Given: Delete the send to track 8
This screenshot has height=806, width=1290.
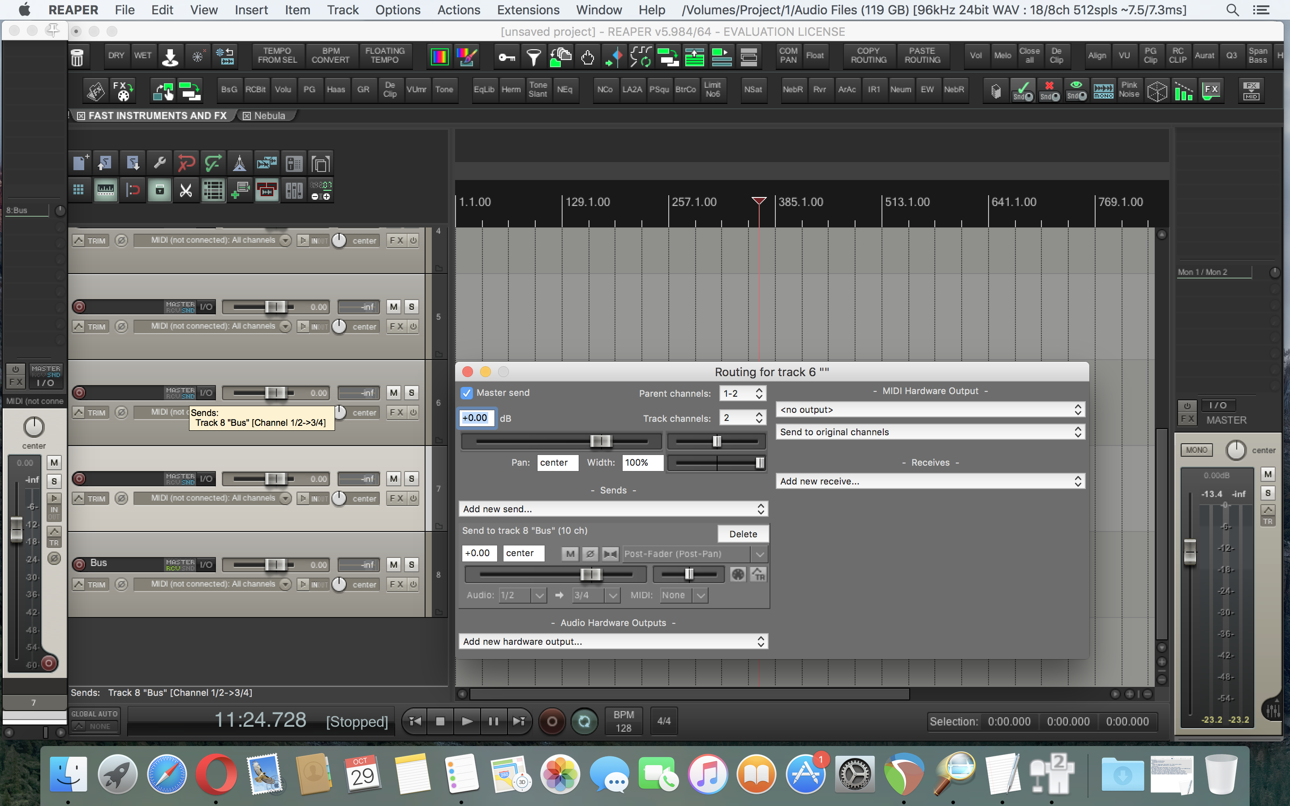Looking at the screenshot, I should (x=743, y=534).
